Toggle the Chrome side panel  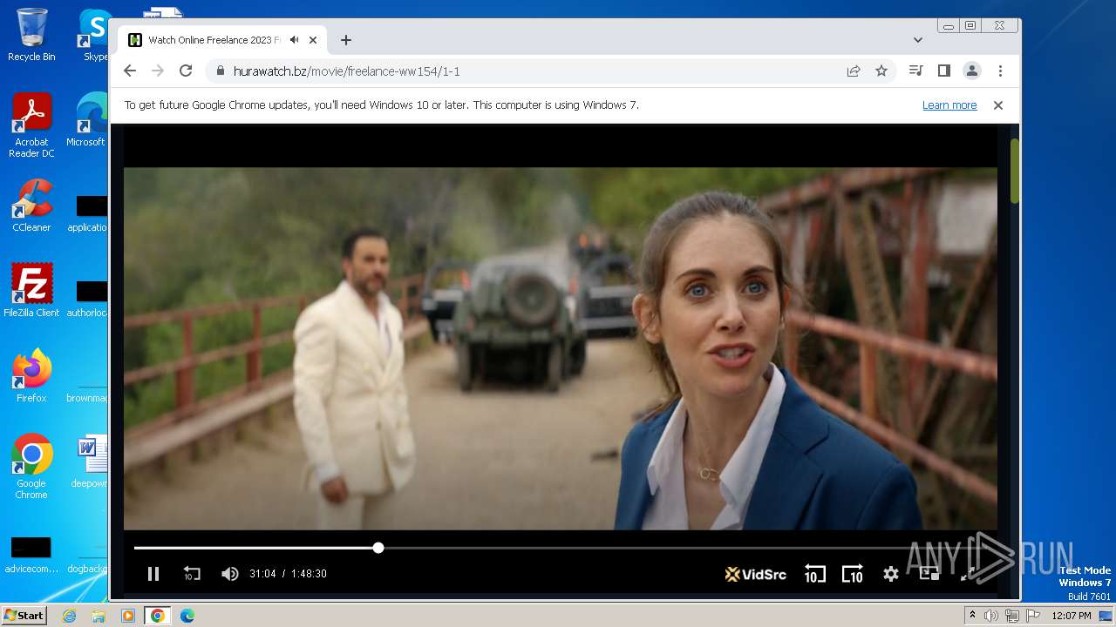click(943, 71)
